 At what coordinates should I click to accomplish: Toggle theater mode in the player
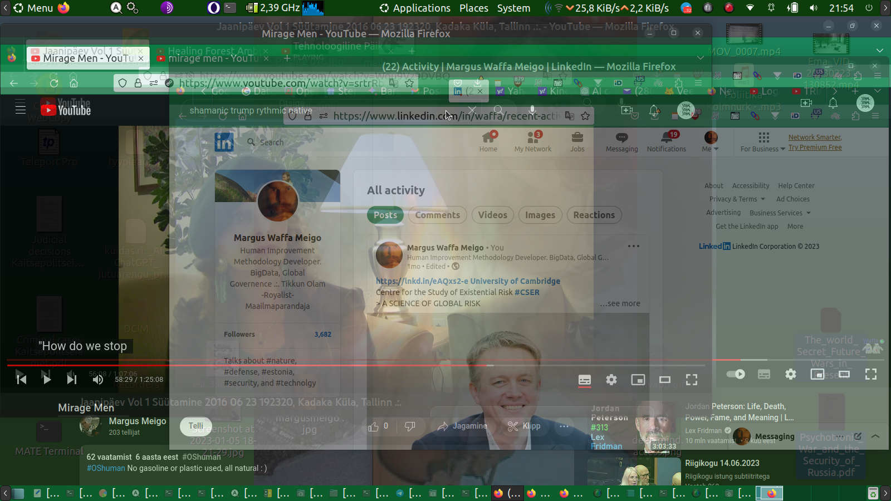(665, 380)
